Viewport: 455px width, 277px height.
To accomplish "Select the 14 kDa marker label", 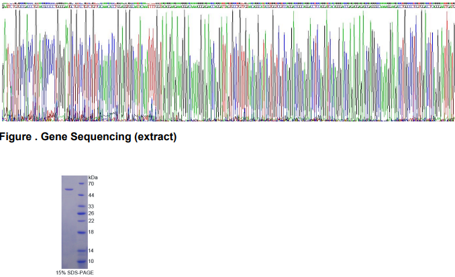I will point(91,250).
